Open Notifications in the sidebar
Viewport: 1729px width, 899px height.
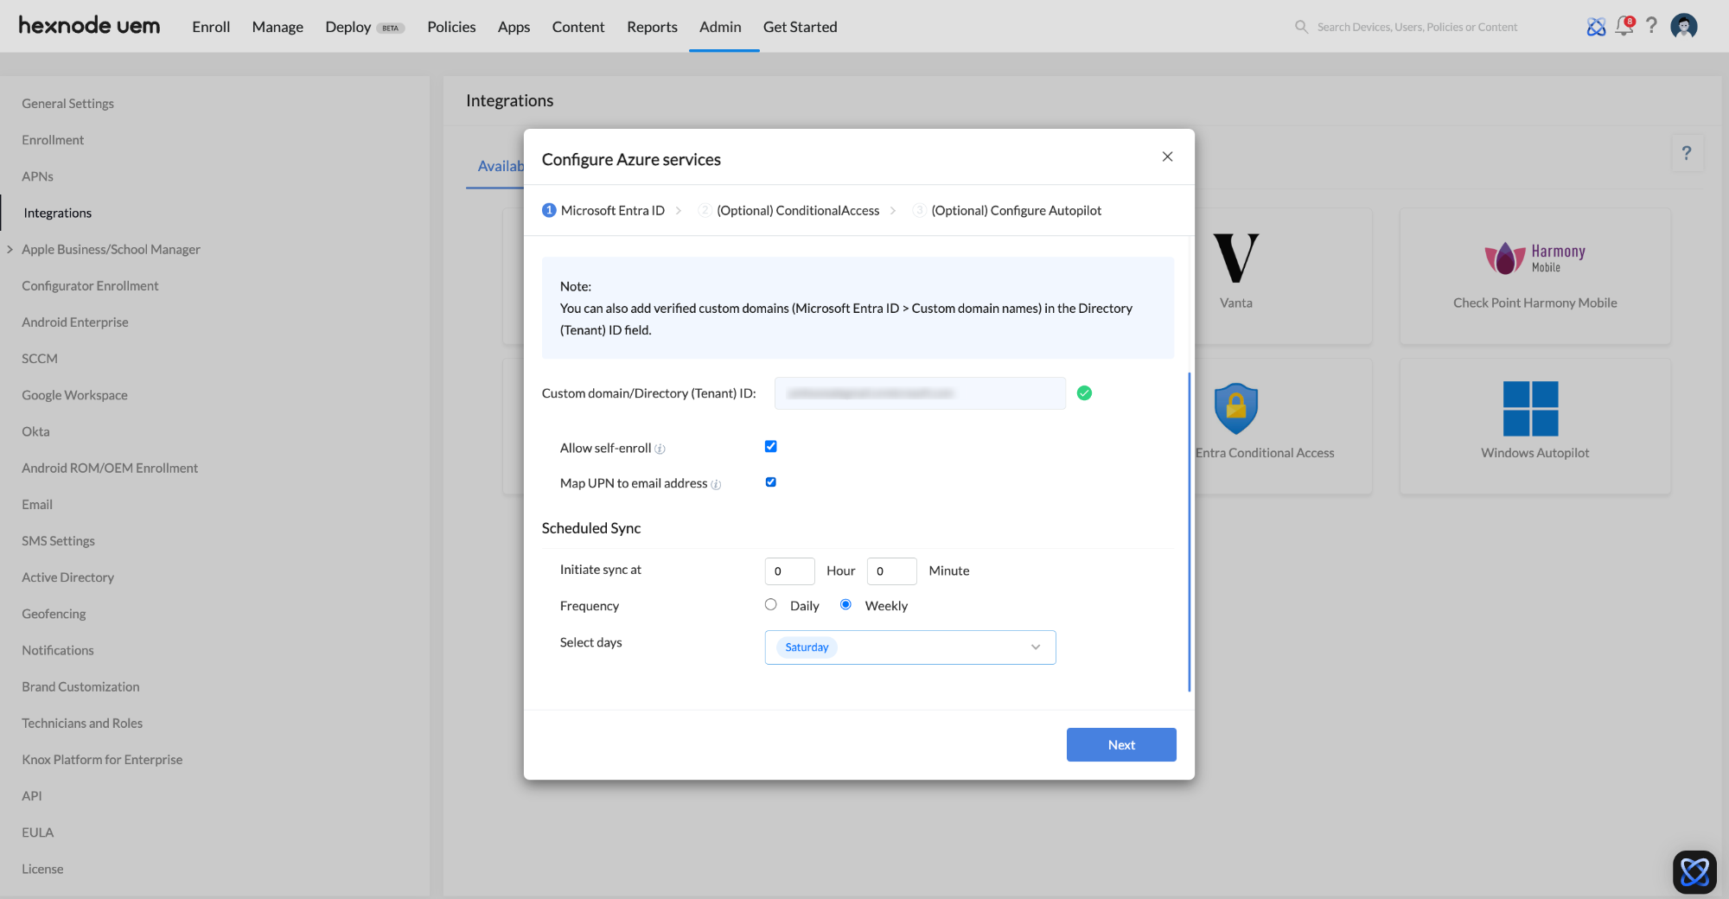58,650
